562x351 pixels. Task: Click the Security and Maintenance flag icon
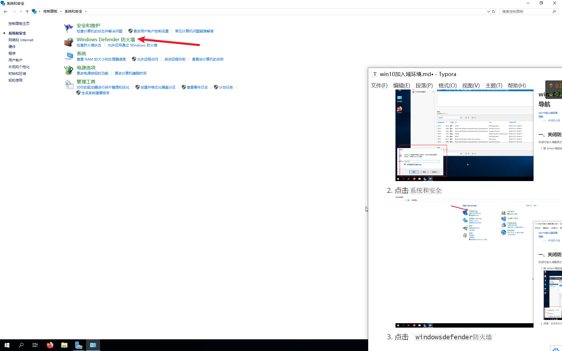[x=68, y=28]
